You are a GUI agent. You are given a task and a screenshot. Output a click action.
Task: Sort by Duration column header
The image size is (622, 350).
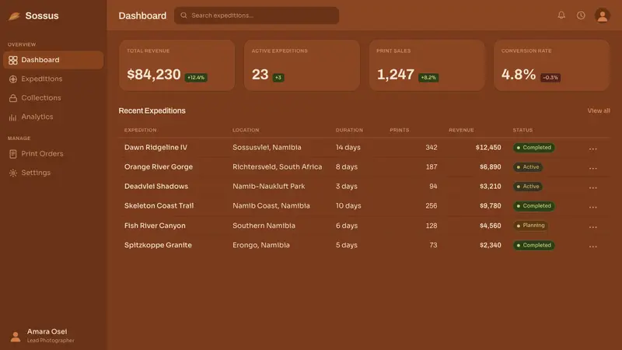coord(349,130)
